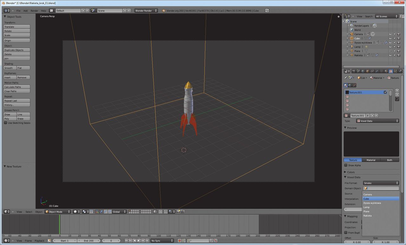Screen dimensions: 406x245
Task: Open the Physics properties tab
Action: [400, 71]
